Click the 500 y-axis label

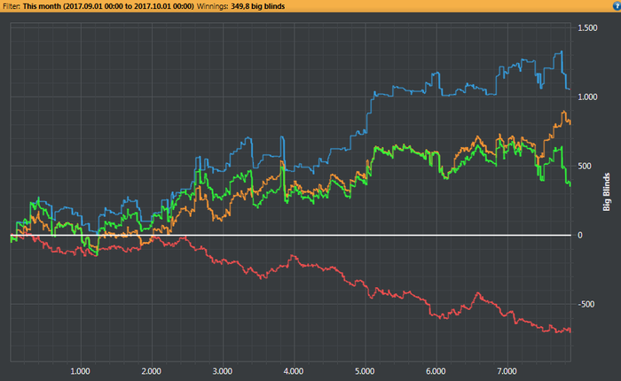(585, 167)
